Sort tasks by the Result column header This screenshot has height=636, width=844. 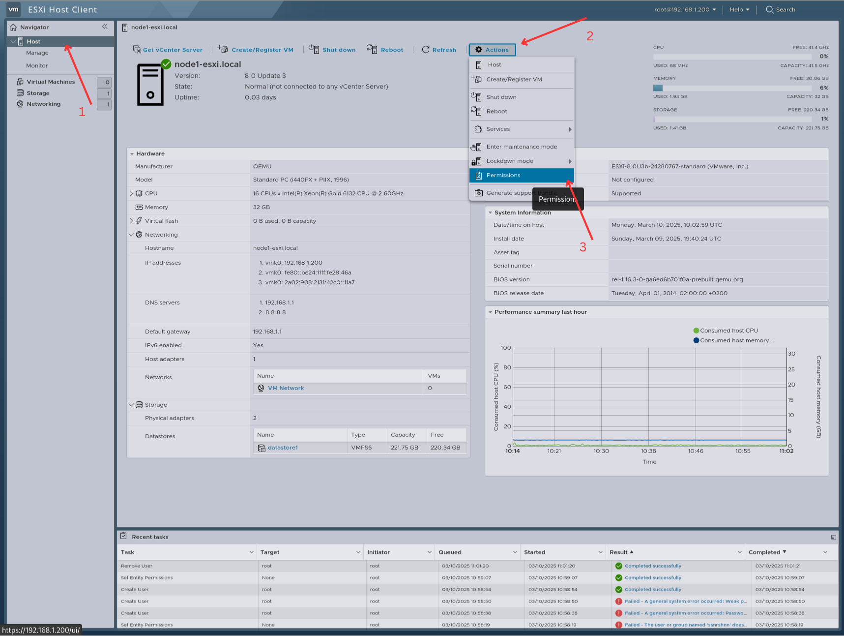point(618,552)
